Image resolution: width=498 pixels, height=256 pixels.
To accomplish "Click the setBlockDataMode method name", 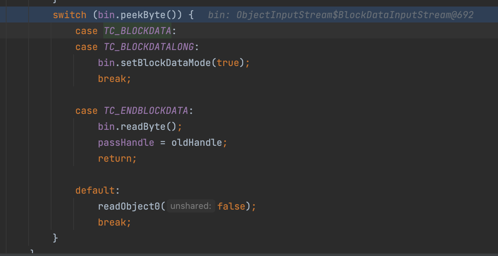I will click(x=165, y=63).
